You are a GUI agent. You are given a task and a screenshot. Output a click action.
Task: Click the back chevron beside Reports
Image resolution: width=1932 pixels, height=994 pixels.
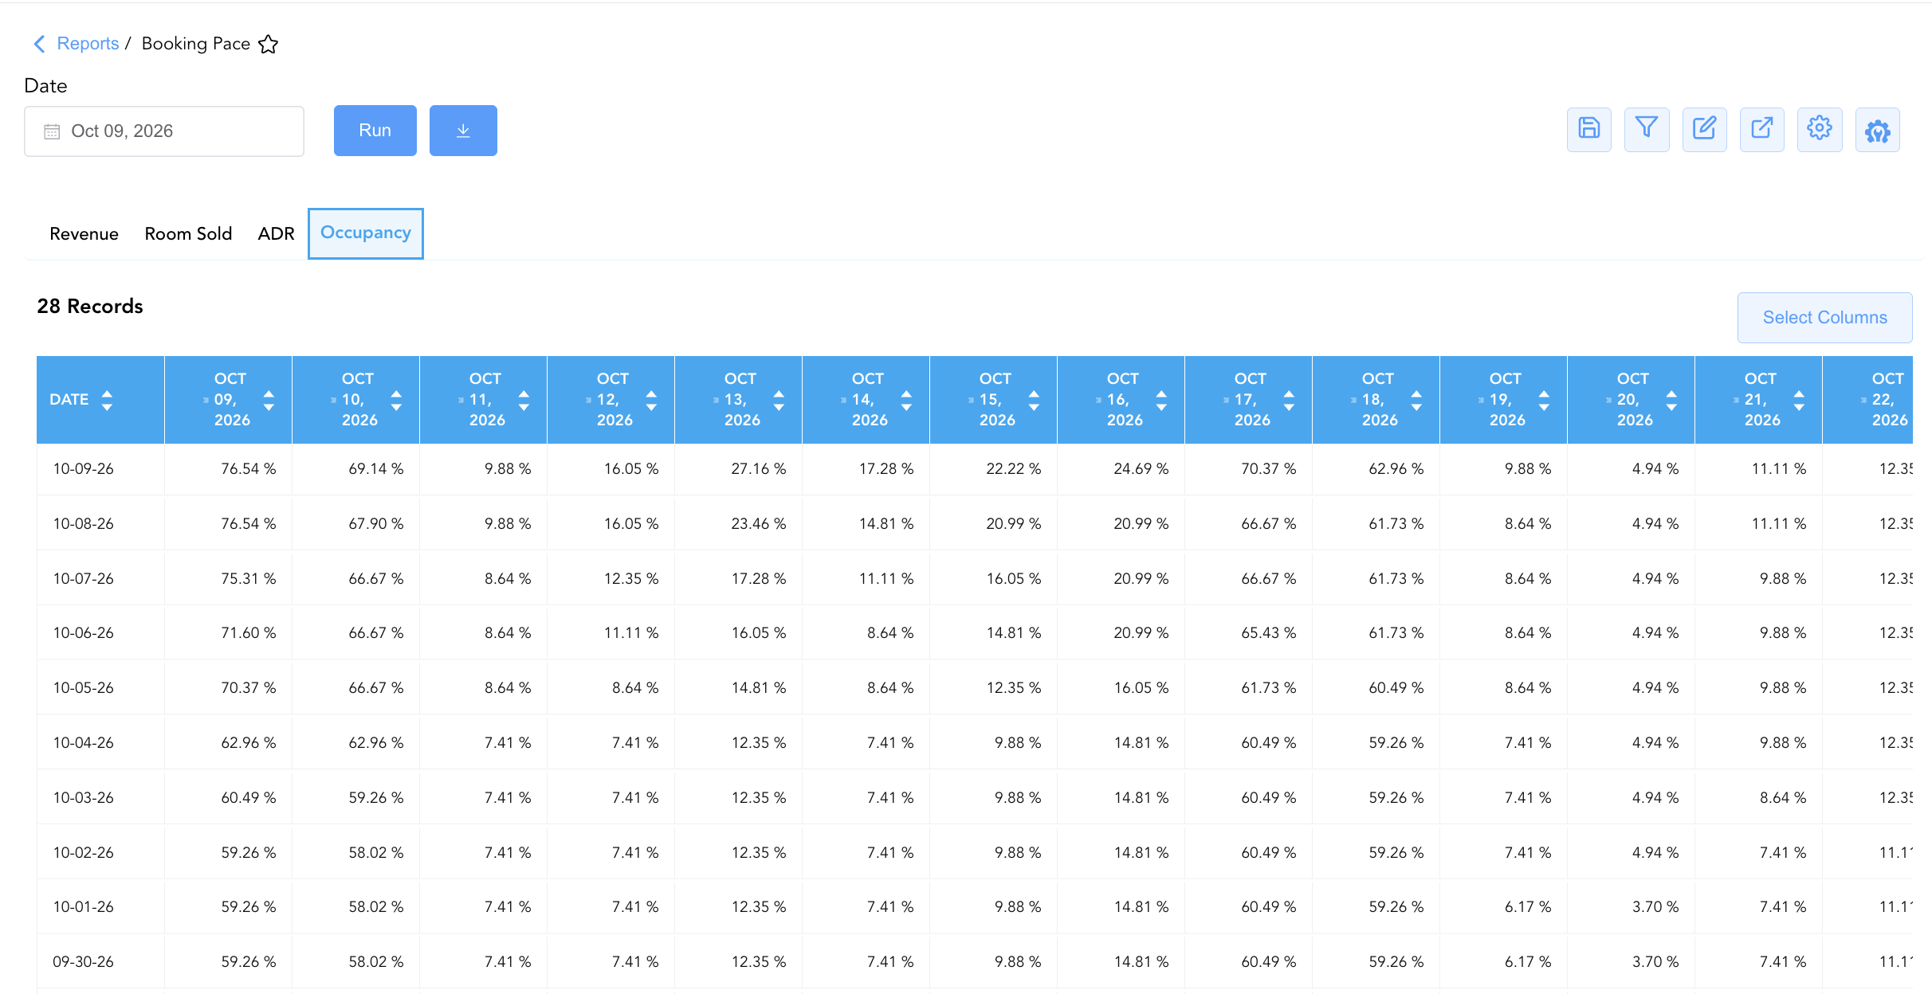[39, 44]
